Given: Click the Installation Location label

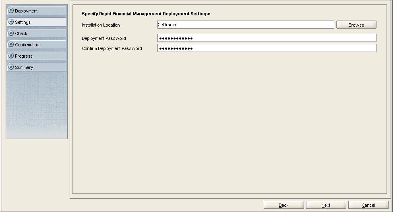Looking at the screenshot, I should (101, 25).
